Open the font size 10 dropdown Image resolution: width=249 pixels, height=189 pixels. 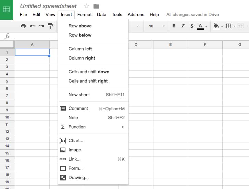157,26
